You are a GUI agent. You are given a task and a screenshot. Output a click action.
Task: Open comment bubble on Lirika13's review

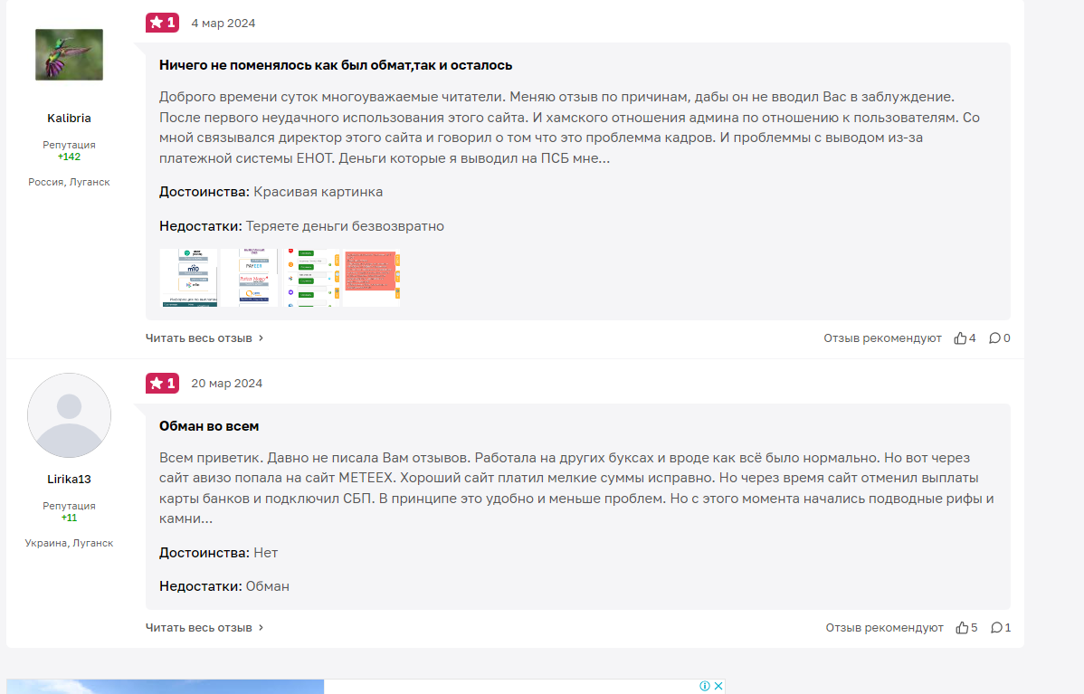tap(996, 628)
